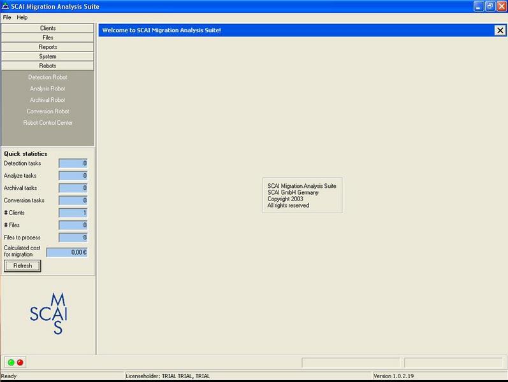Click the Ready status bar text

point(9,376)
